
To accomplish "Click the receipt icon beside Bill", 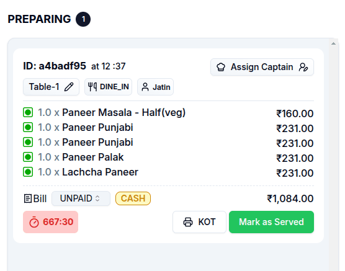I will pyautogui.click(x=28, y=198).
